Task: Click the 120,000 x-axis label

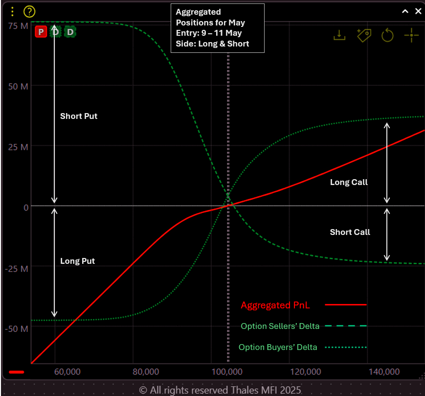Action: point(306,372)
